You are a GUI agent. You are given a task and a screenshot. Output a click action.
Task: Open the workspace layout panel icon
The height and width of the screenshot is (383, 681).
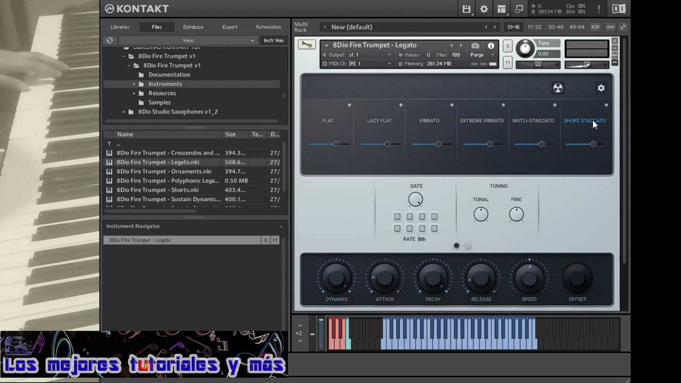(x=502, y=9)
